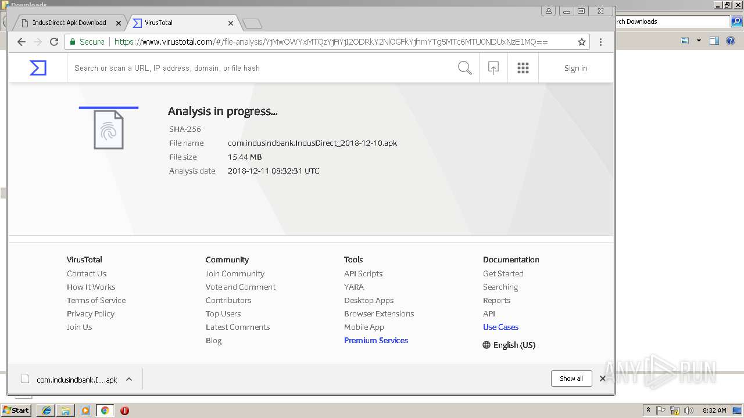Open the Latest Comments link
This screenshot has width=744, height=418.
[x=238, y=327]
